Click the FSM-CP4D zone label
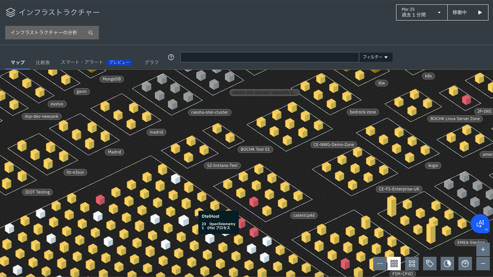Screen dimensions: 493x277 [x=402, y=274]
